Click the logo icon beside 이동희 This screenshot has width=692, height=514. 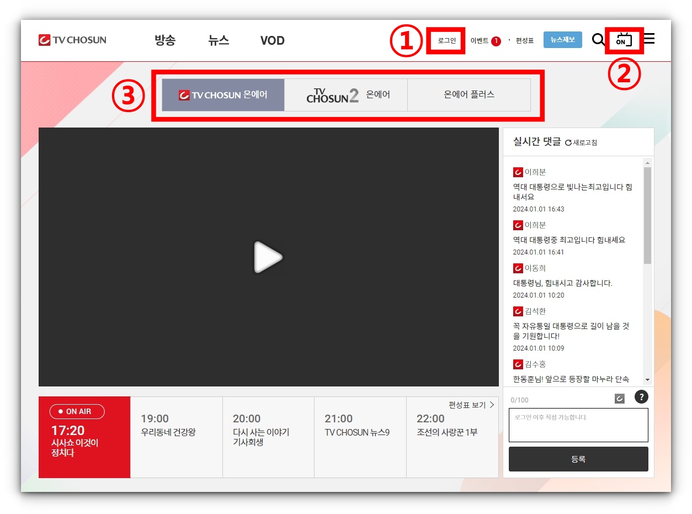click(518, 268)
